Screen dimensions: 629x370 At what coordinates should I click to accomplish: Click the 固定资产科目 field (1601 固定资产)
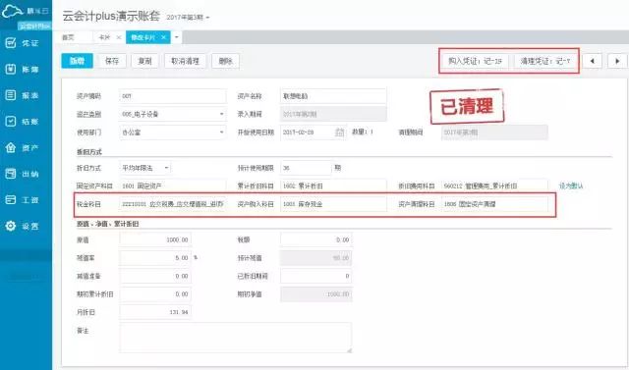tap(173, 185)
